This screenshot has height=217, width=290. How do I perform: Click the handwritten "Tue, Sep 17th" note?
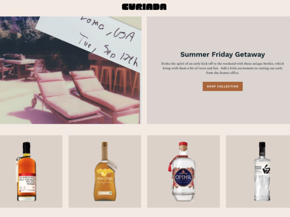108,50
